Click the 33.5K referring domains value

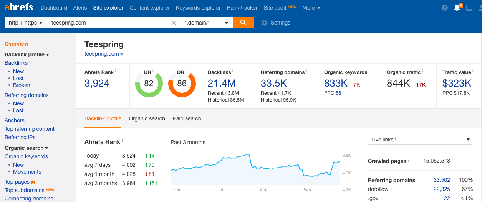point(275,83)
